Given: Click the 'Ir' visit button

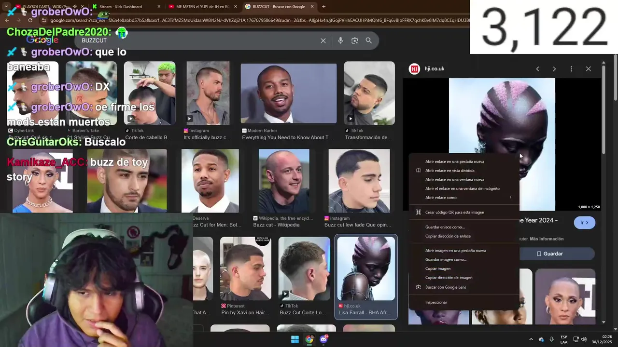Looking at the screenshot, I should (584, 223).
